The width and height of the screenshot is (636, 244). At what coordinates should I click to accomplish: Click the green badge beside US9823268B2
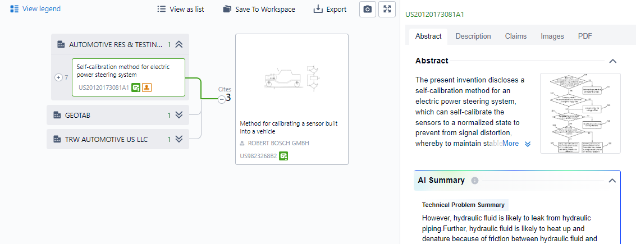pos(284,156)
